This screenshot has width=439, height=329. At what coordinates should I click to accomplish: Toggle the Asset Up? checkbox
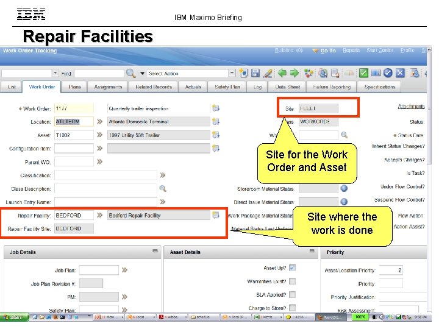tap(292, 267)
